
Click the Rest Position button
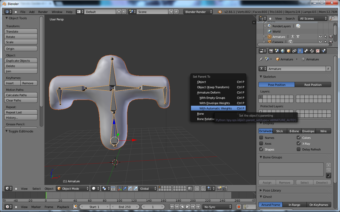(x=313, y=84)
